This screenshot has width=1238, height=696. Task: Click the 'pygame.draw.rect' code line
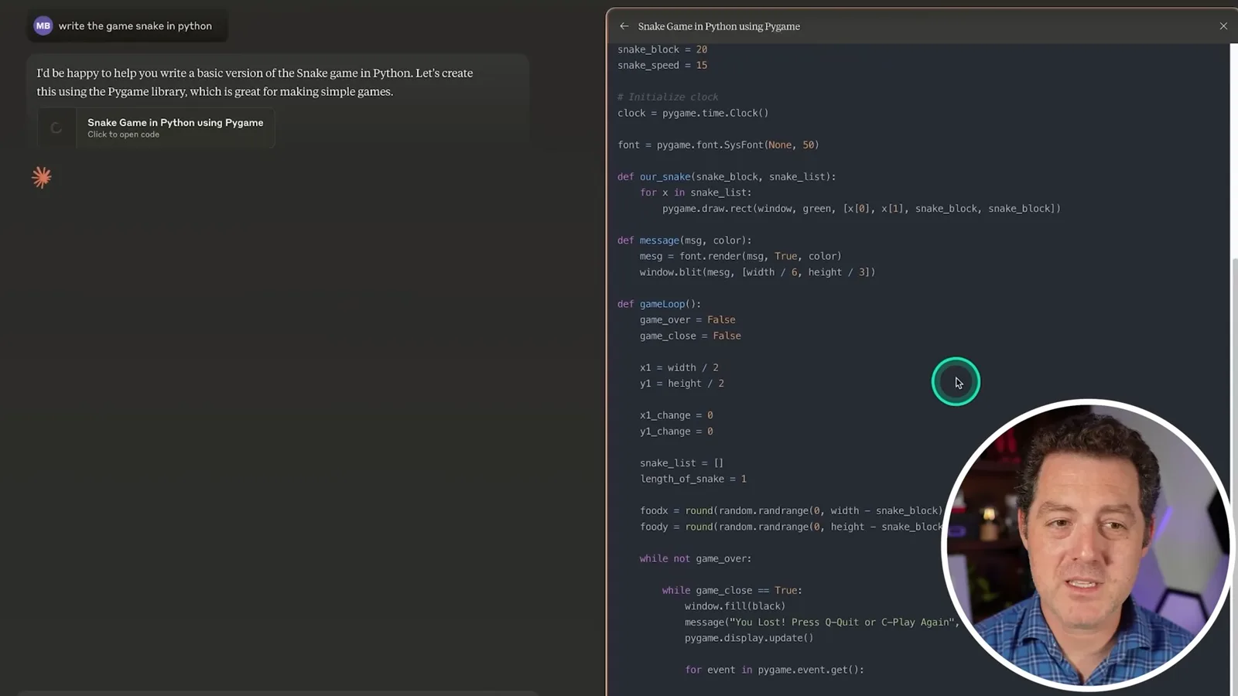click(861, 208)
